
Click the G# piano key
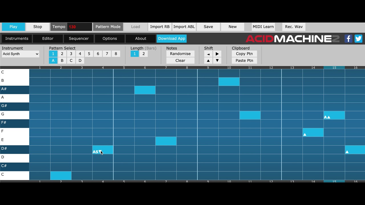(x=15, y=107)
